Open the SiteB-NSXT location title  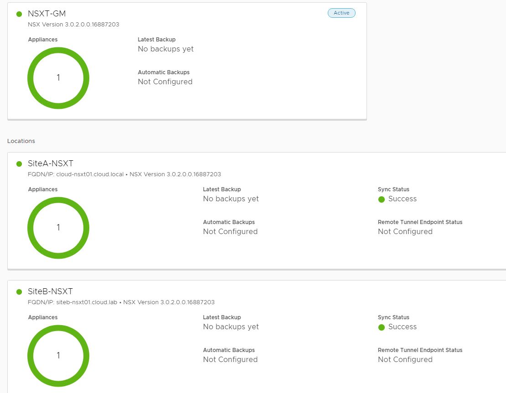(50, 291)
